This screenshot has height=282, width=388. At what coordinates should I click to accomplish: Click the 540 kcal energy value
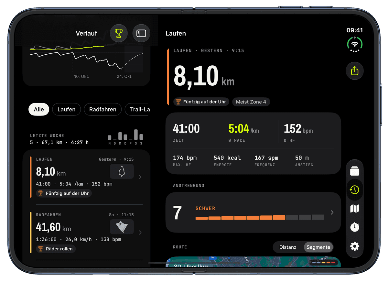coord(227,158)
